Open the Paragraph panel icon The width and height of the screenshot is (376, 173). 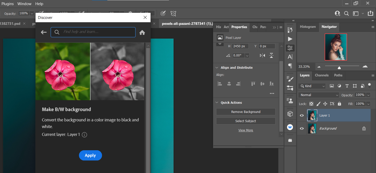point(290,66)
